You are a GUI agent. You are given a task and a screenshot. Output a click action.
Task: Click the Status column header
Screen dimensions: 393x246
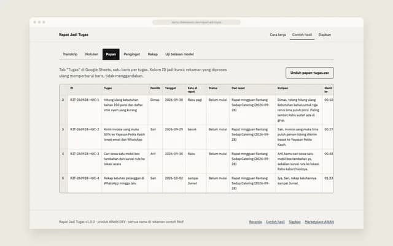(x=218, y=90)
